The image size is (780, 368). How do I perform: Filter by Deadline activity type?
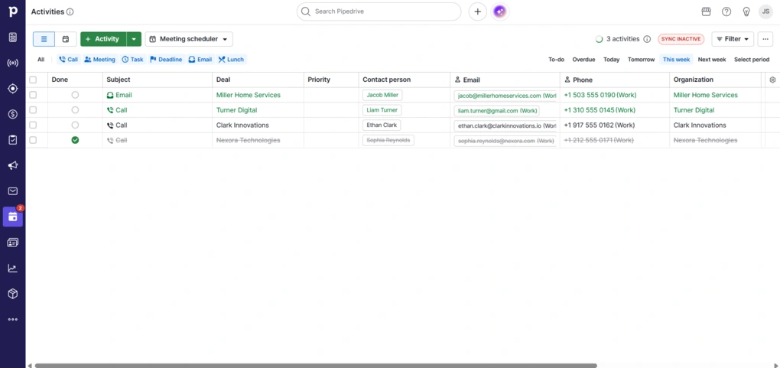(166, 59)
